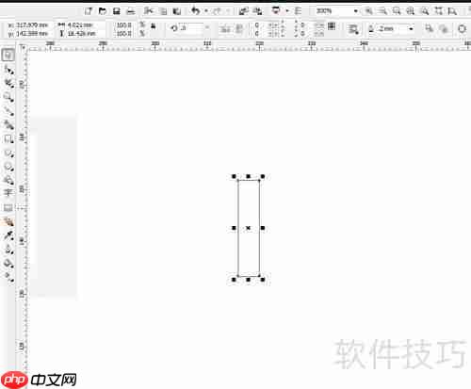The width and height of the screenshot is (471, 389).
Task: Click the vertical scale percent field
Action: coord(124,33)
